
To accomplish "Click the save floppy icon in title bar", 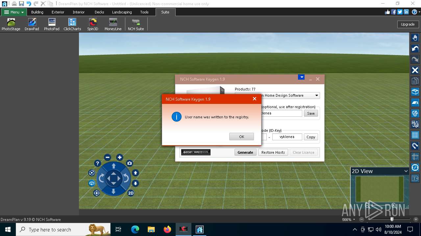I will (21, 4).
